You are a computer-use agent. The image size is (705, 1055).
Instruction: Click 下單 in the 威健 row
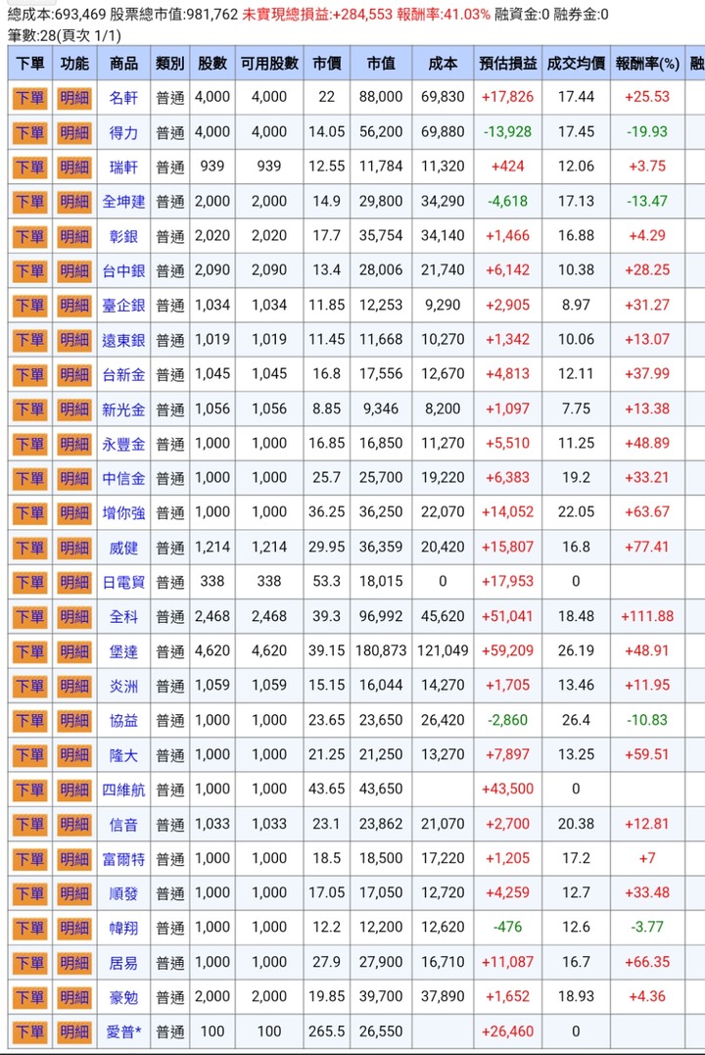[x=29, y=548]
